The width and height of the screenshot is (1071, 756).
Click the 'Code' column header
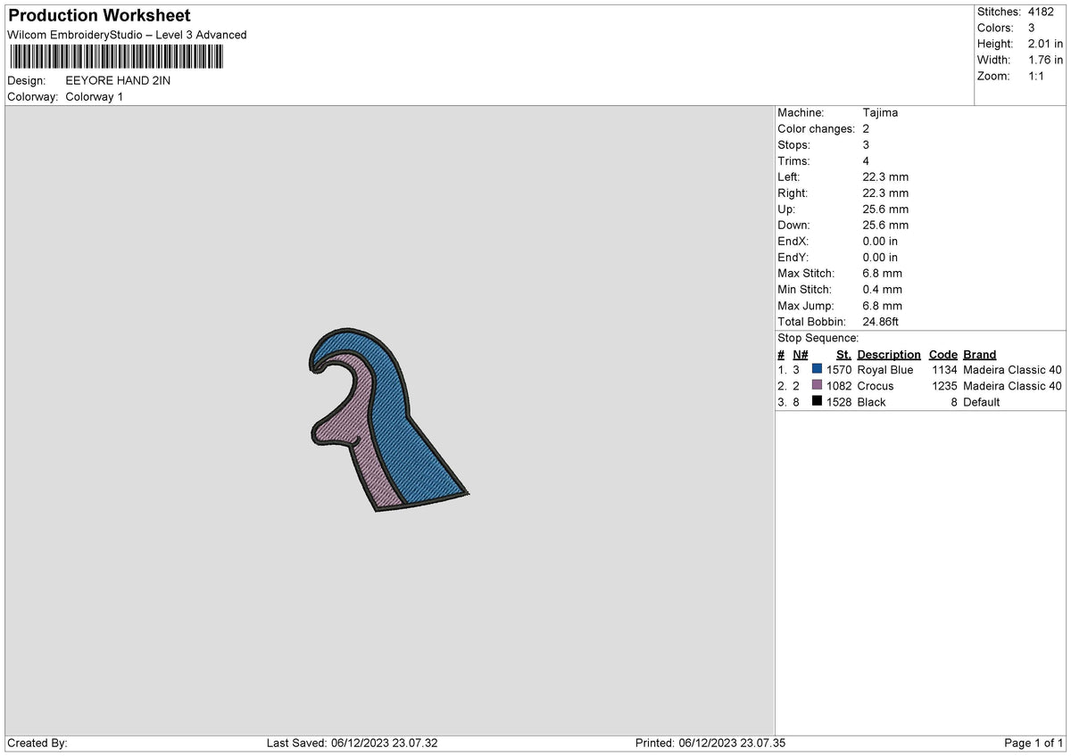point(942,354)
